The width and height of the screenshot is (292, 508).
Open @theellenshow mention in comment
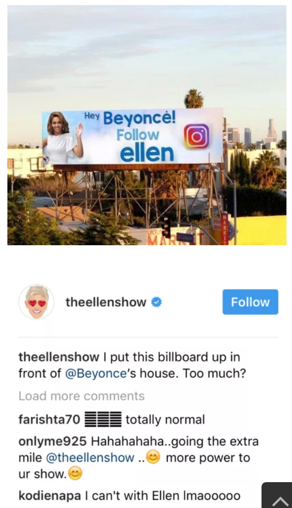[90, 458]
